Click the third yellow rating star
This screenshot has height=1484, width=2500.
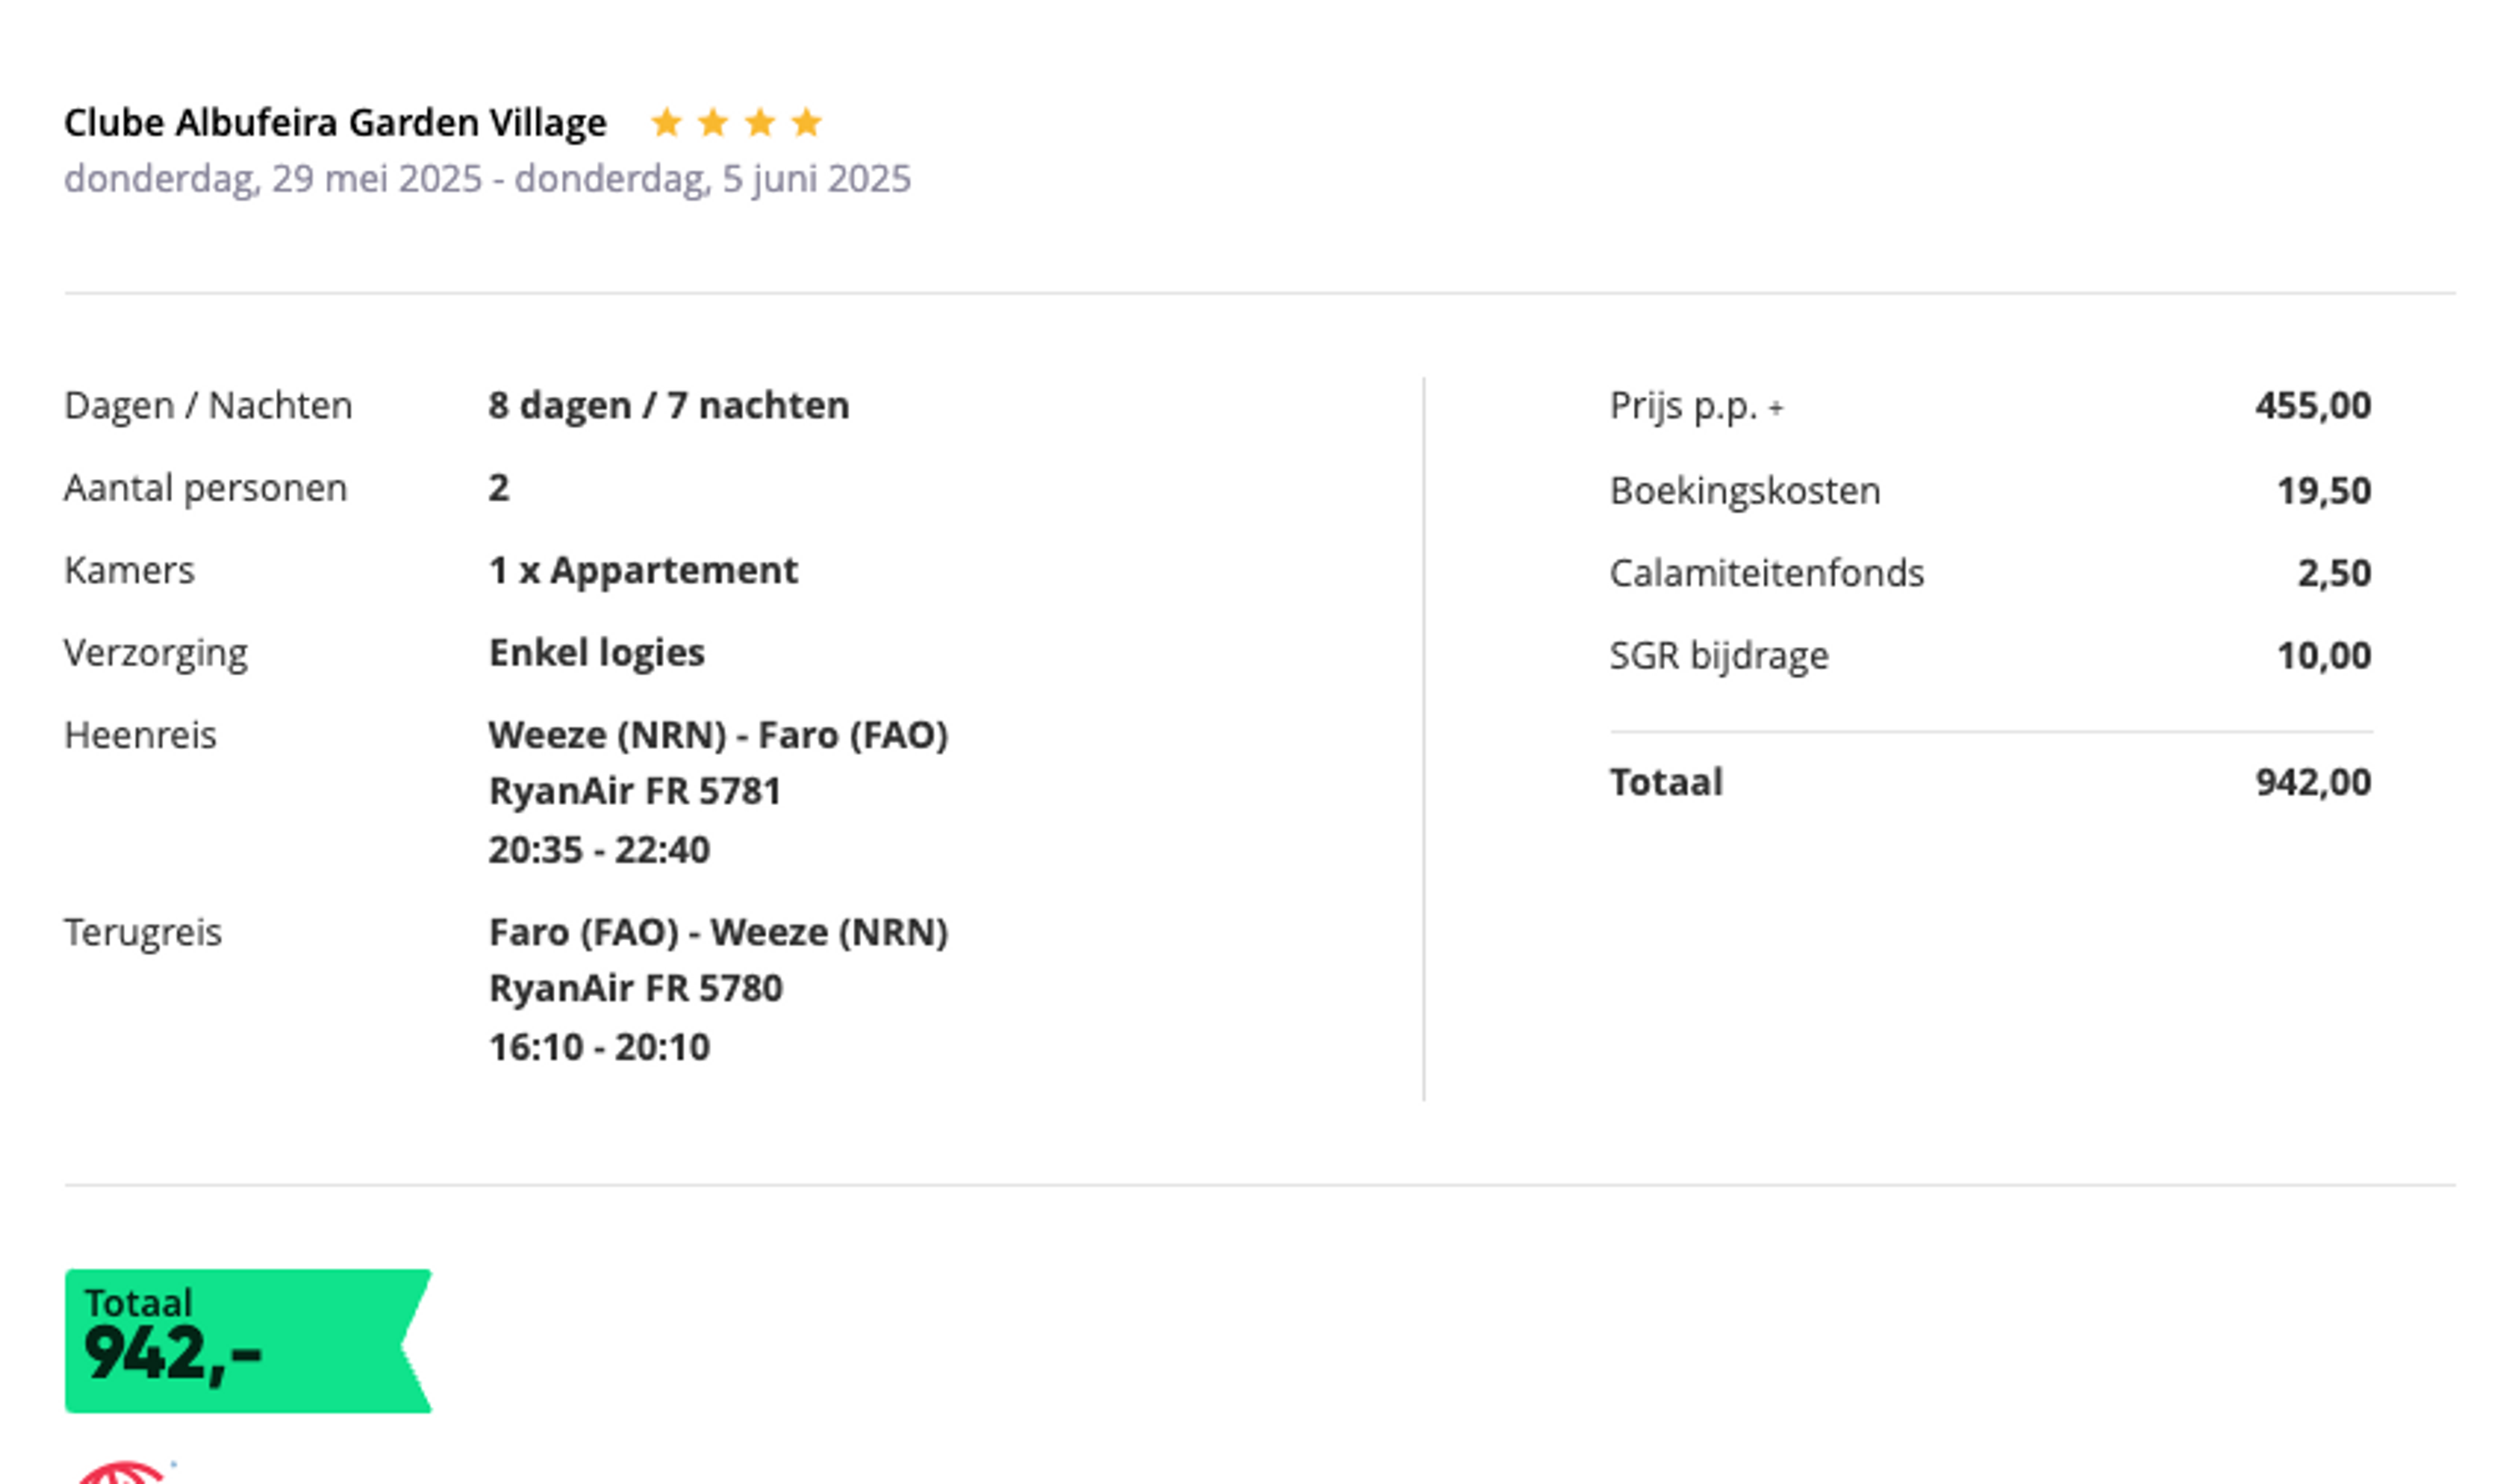point(760,122)
